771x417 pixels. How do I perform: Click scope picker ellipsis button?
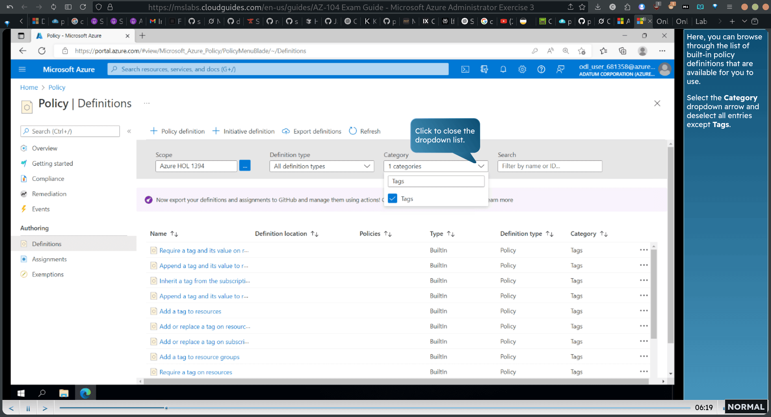coord(245,166)
